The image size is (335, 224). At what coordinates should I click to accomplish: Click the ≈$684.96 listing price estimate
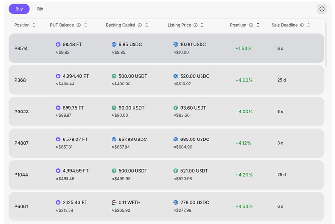pos(183,147)
